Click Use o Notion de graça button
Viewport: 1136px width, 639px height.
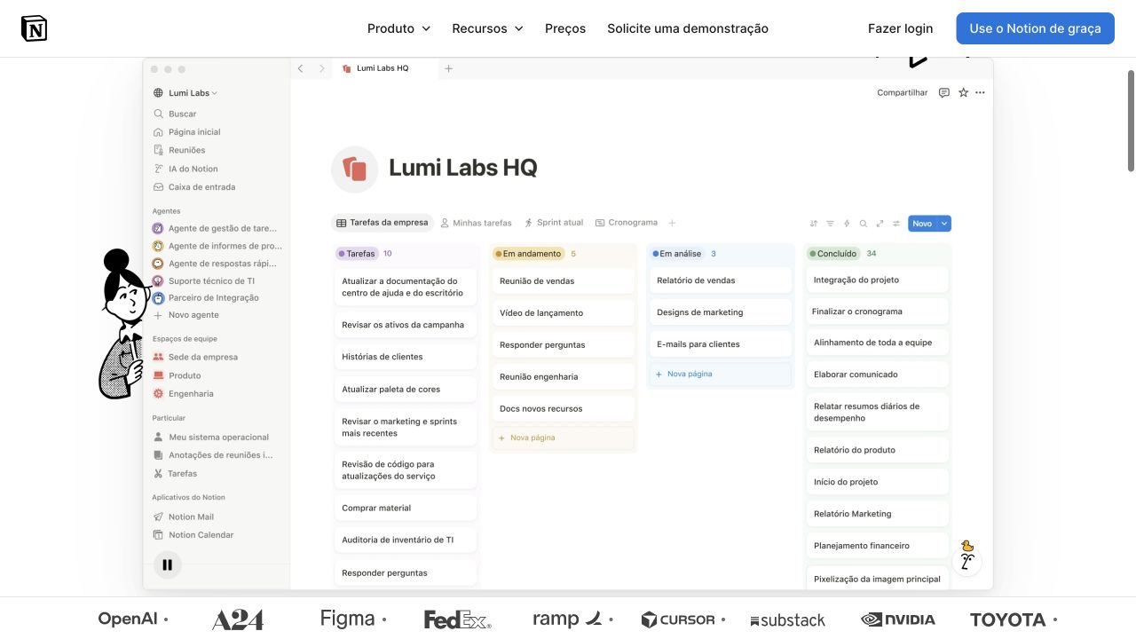pyautogui.click(x=1035, y=28)
